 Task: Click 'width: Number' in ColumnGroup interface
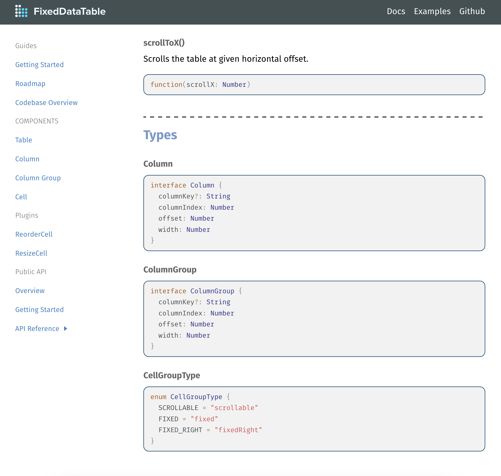184,335
